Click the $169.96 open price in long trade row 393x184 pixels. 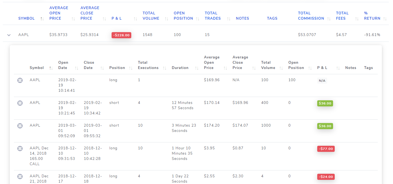pos(212,80)
